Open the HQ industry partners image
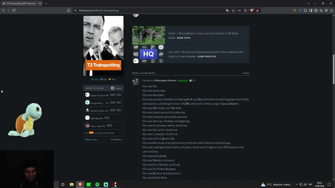 tap(148, 54)
